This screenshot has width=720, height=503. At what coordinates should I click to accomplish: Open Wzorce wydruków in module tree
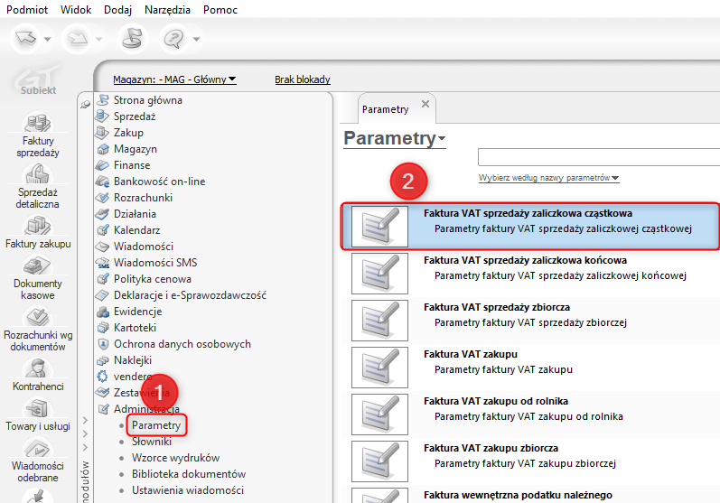[175, 457]
